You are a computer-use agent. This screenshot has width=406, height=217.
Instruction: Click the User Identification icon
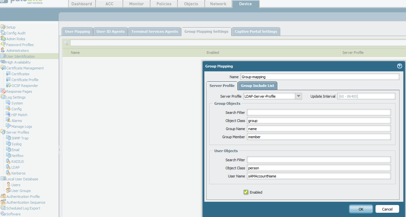(3, 56)
